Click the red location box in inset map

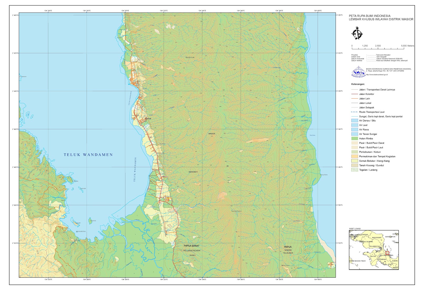(x=387, y=253)
